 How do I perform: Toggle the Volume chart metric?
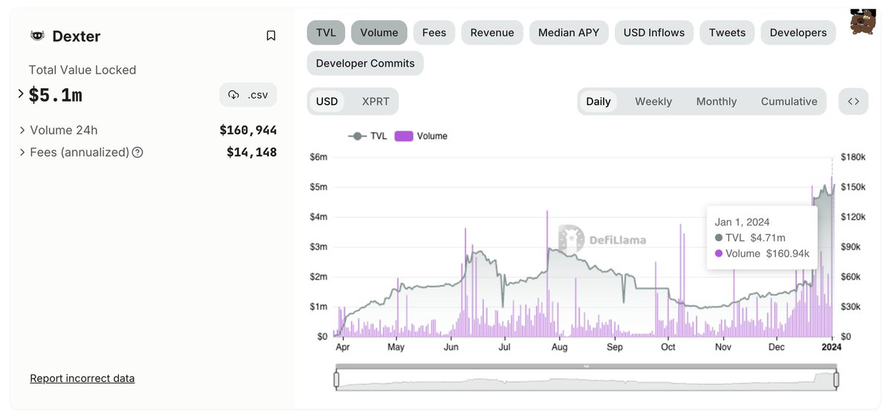379,33
